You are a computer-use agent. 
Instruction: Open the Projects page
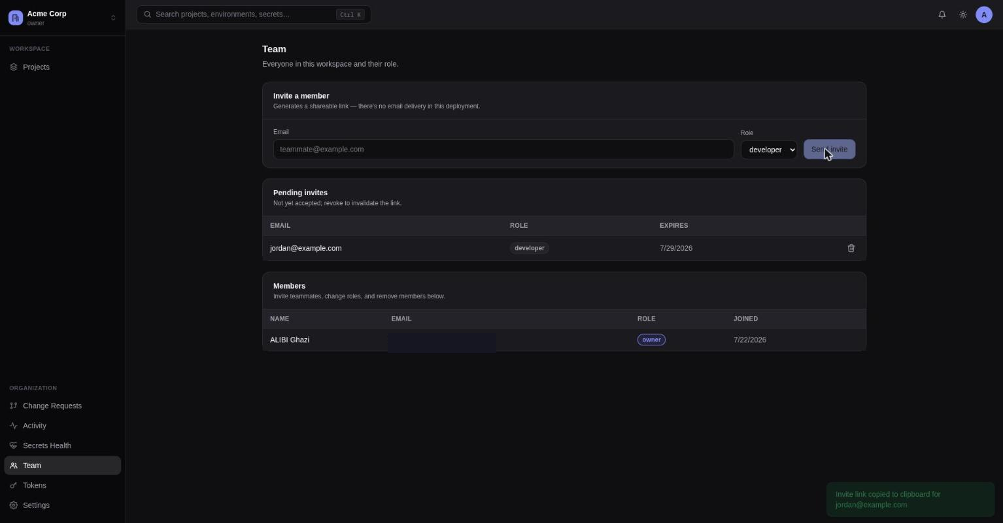coord(63,67)
